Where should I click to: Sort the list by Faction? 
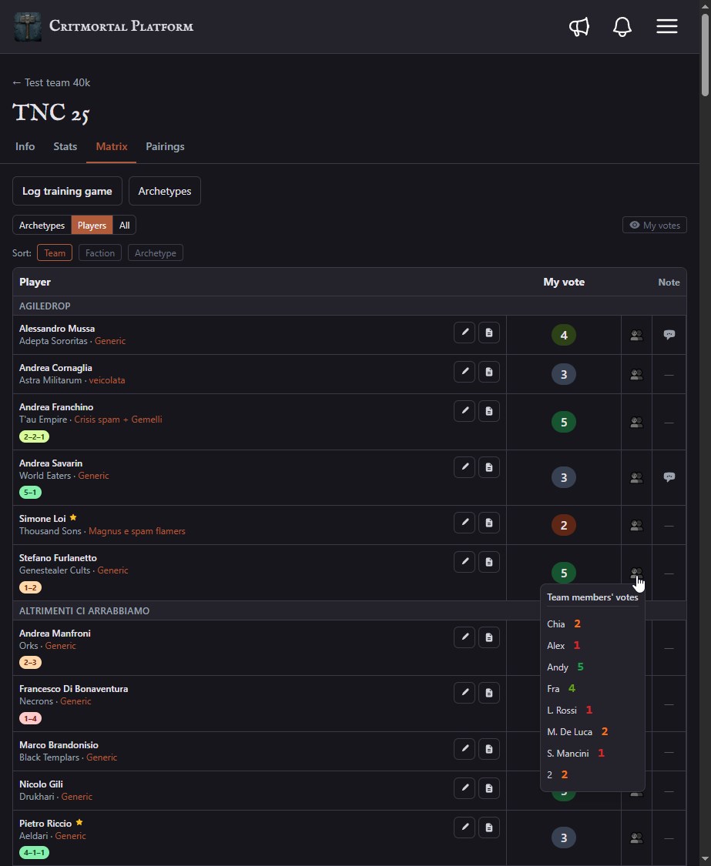pos(100,253)
